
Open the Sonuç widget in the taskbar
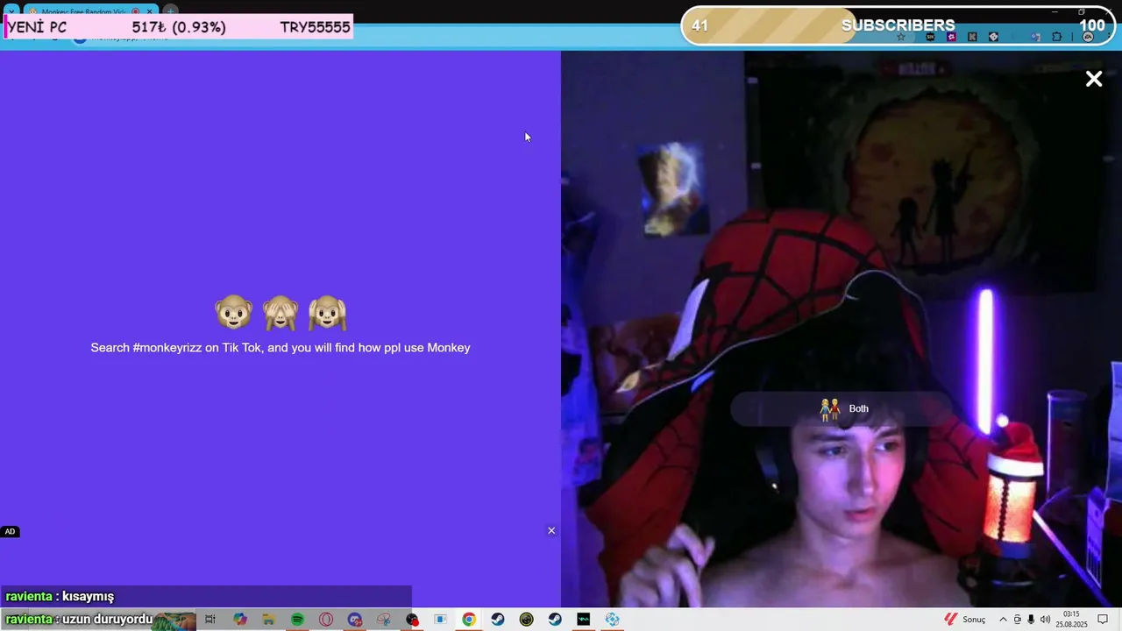(x=965, y=620)
